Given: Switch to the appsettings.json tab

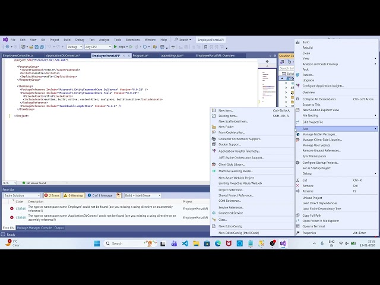Looking at the screenshot, I should [172, 55].
